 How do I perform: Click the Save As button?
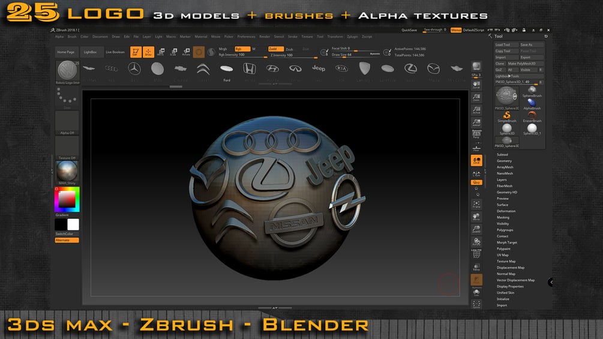[x=532, y=44]
